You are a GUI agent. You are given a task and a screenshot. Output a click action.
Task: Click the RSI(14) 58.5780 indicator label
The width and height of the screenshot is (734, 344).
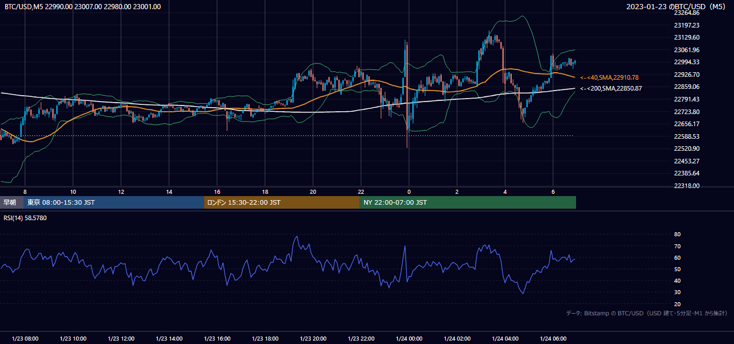click(25, 218)
